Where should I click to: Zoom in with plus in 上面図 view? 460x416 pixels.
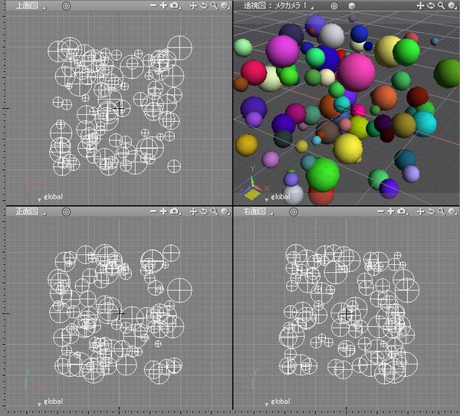pos(163,5)
